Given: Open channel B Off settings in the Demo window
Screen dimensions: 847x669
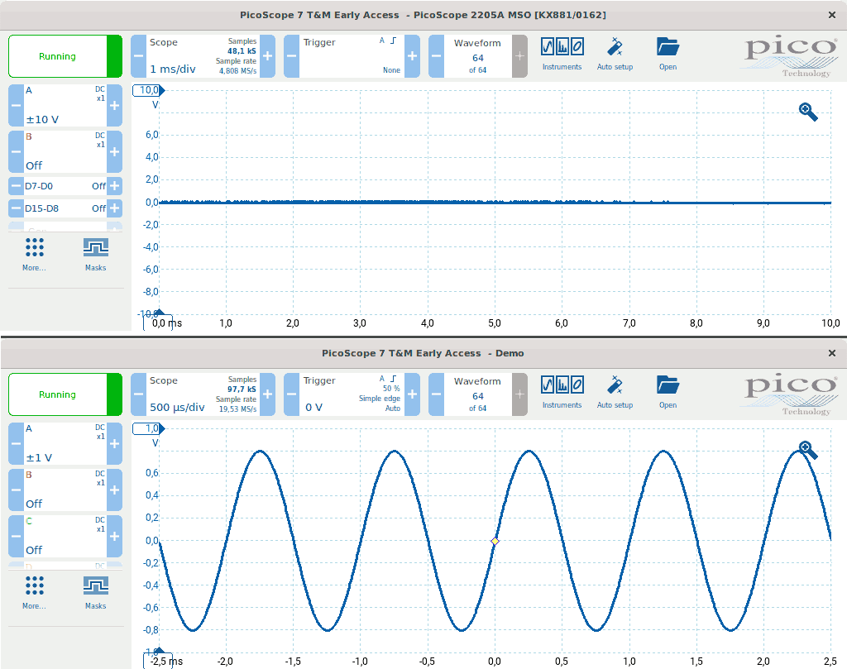Looking at the screenshot, I should pos(65,490).
